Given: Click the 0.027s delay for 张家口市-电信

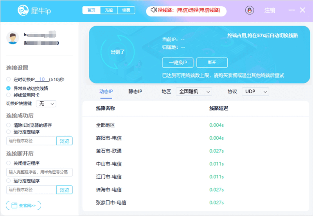Looking at the screenshot, I should pos(217,203).
